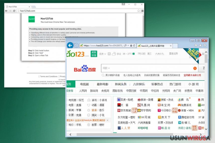Click the IE vertical scrollbar up arrow

pyautogui.click(x=206, y=52)
